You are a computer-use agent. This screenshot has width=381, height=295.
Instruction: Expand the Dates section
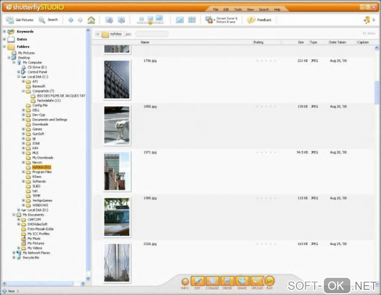pos(4,39)
